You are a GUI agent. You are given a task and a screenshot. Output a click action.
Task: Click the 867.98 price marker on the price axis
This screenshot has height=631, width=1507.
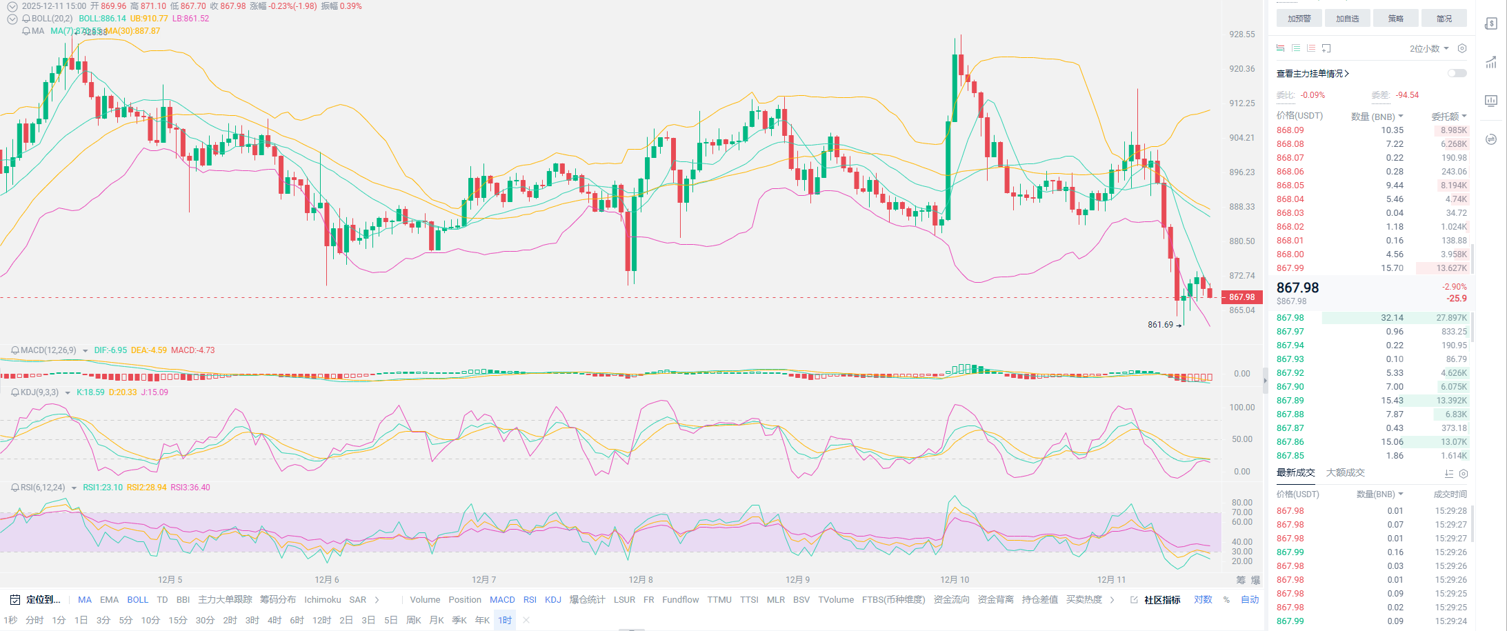tap(1241, 297)
